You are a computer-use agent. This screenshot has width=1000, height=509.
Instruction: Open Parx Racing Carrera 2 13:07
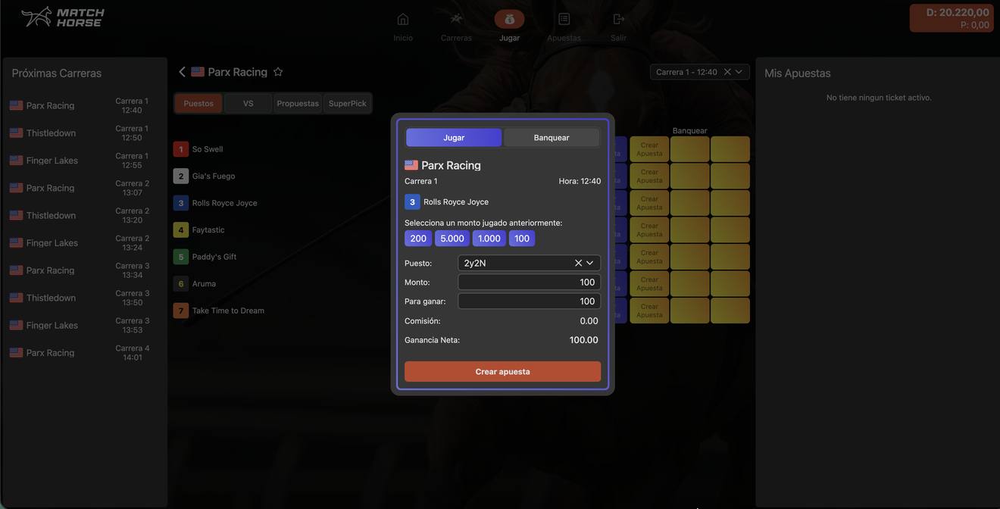84,188
